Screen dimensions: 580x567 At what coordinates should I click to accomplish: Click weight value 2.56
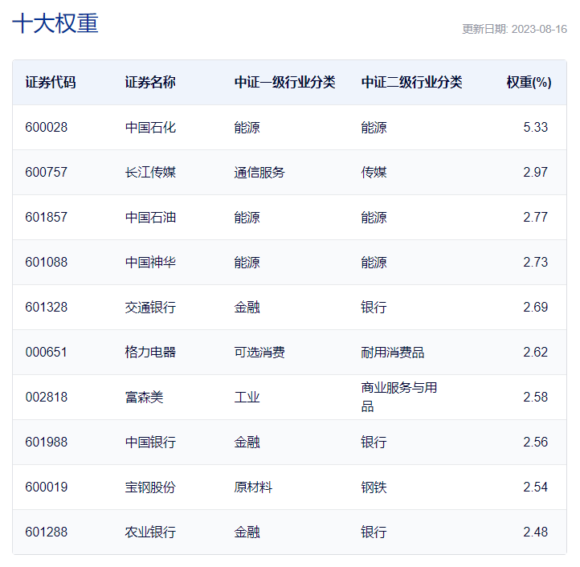coord(535,442)
